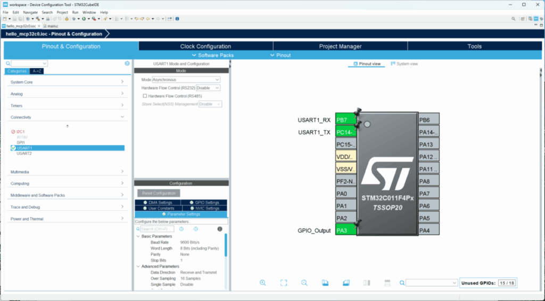Expand the System Core category
The height and width of the screenshot is (301, 545).
click(68, 82)
